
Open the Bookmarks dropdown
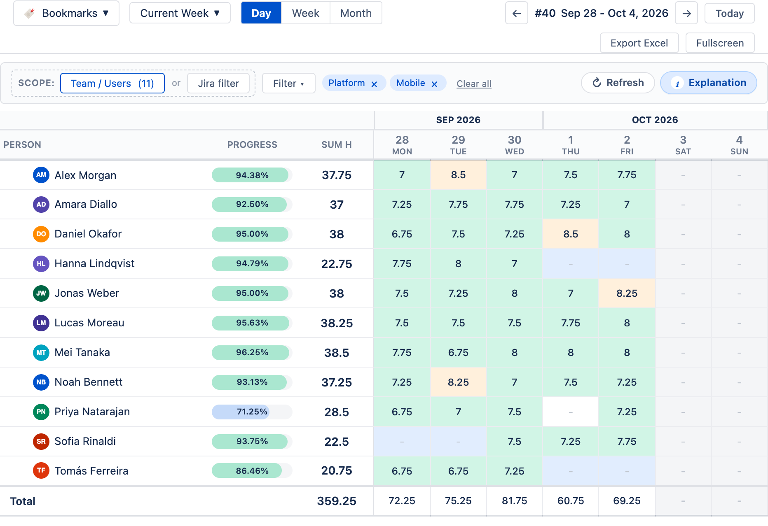(x=66, y=13)
